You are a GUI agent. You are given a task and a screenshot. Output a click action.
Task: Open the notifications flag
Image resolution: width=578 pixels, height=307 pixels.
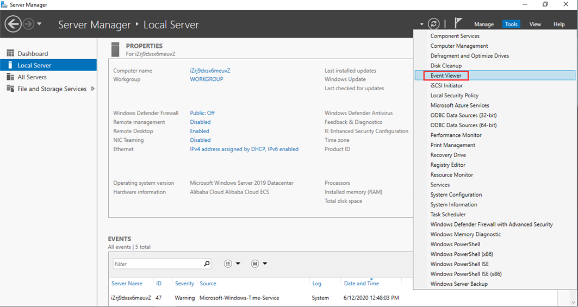click(458, 23)
